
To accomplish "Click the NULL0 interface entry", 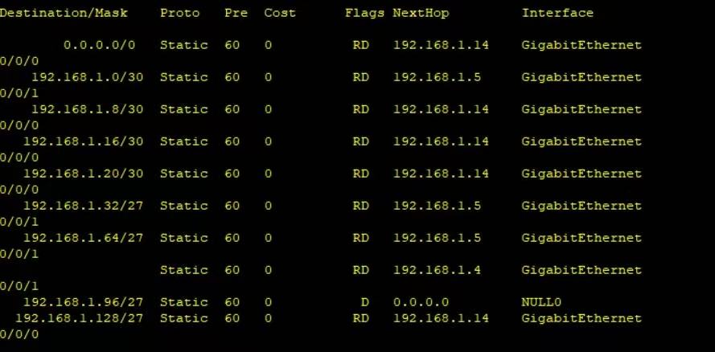I will click(542, 302).
